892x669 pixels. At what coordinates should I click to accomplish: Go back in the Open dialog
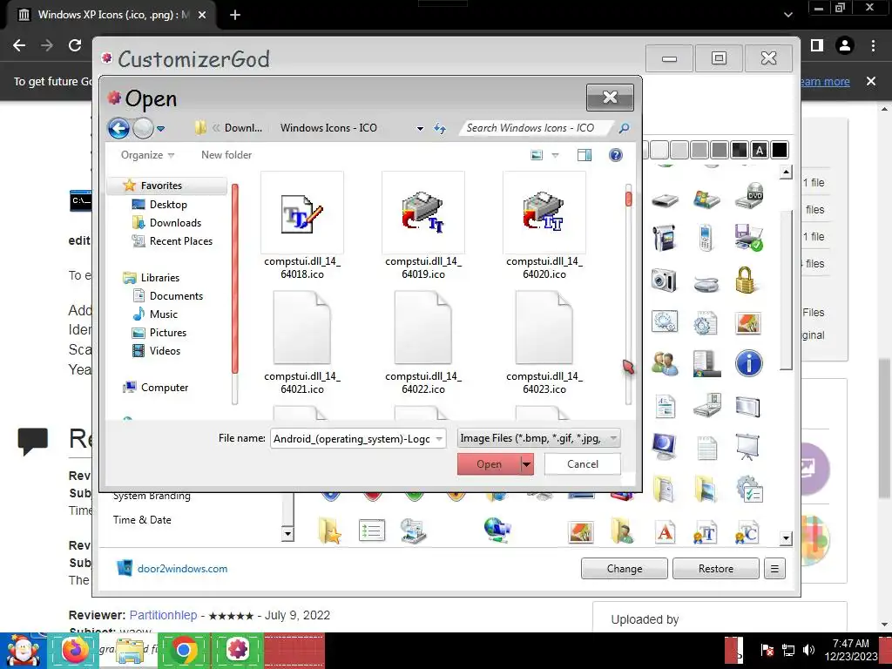click(118, 128)
